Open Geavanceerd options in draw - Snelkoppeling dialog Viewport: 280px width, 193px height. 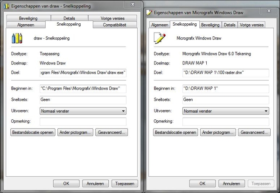(x=112, y=132)
